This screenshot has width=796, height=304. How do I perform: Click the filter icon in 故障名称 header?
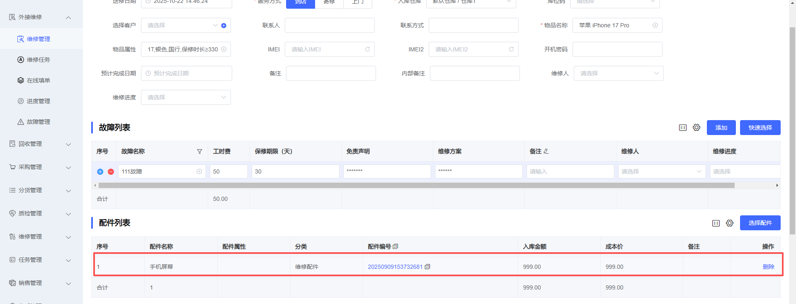[199, 152]
